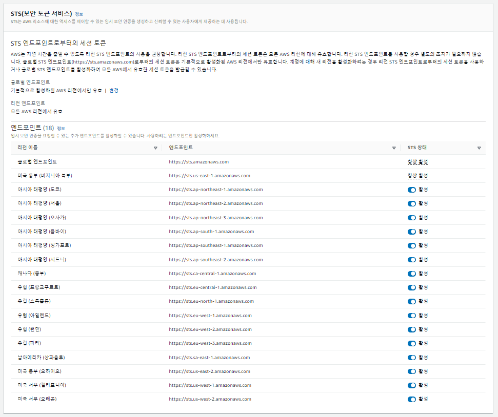Open 정보 link next to STS title
The width and height of the screenshot is (498, 417).
[x=79, y=14]
